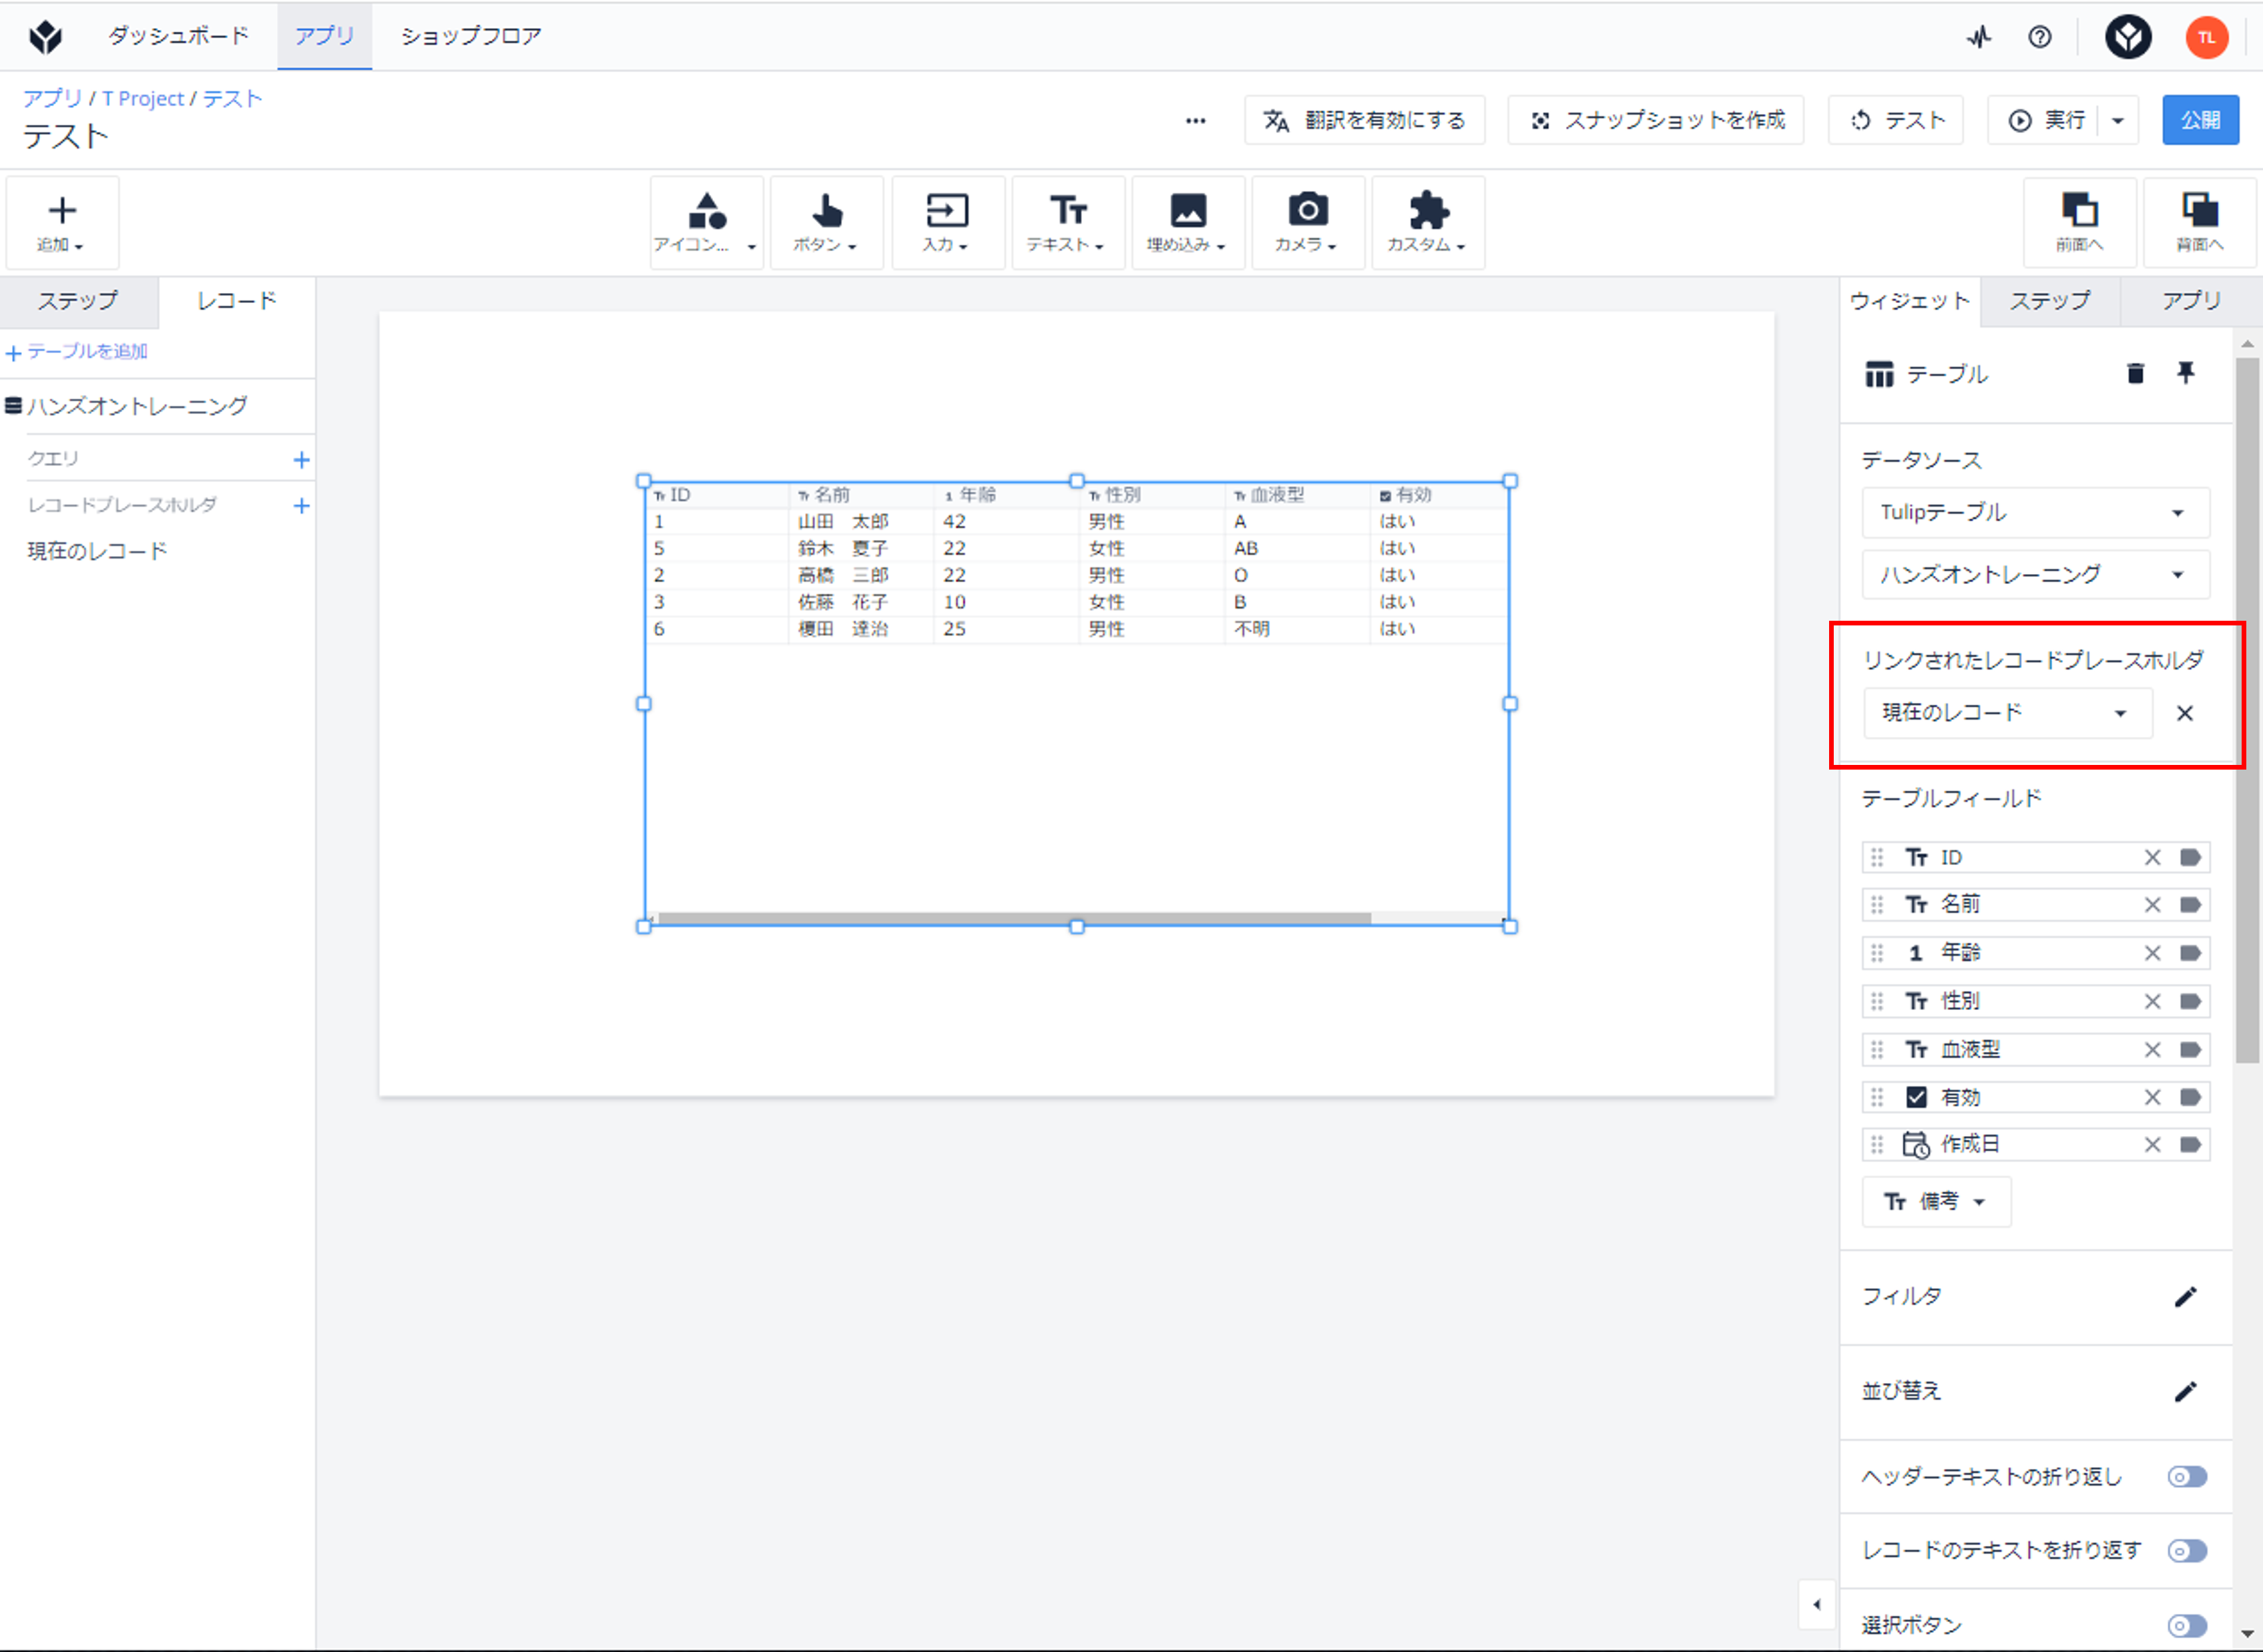
Task: Delete the table widget with trash icon
Action: 2135,373
